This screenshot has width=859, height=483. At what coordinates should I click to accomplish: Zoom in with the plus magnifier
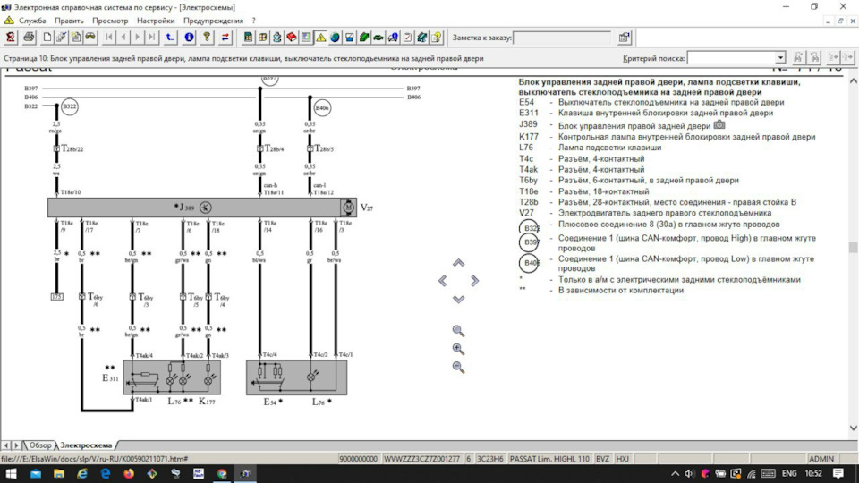point(458,349)
